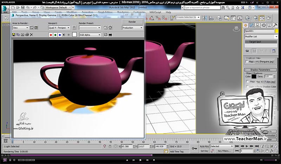Click the Redo arrow in quick access toolbar

[x=35, y=7]
